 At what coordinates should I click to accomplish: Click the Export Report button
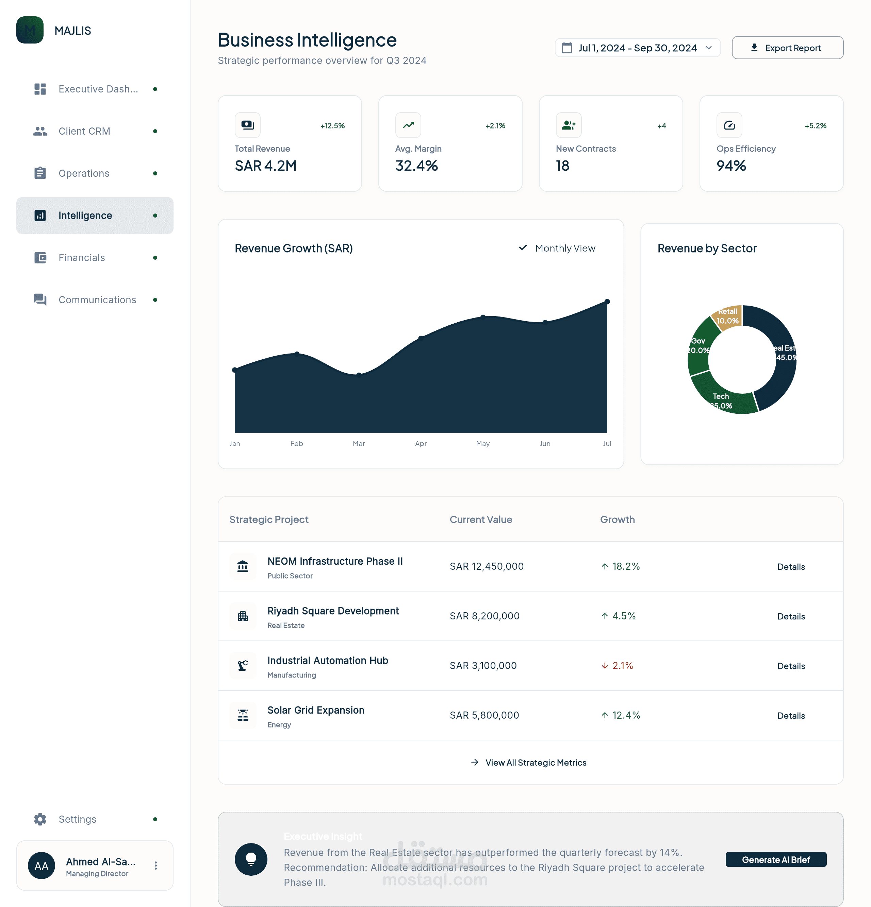787,48
